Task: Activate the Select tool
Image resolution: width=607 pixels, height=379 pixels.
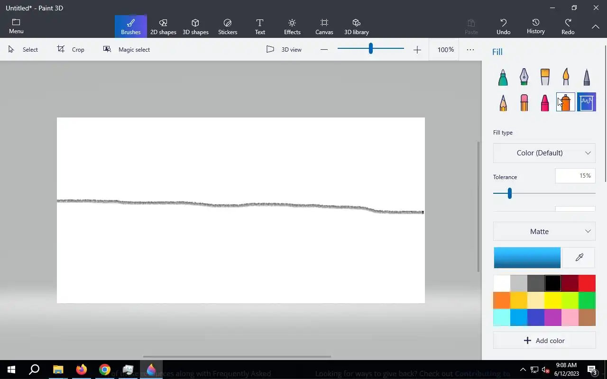Action: pyautogui.click(x=23, y=49)
